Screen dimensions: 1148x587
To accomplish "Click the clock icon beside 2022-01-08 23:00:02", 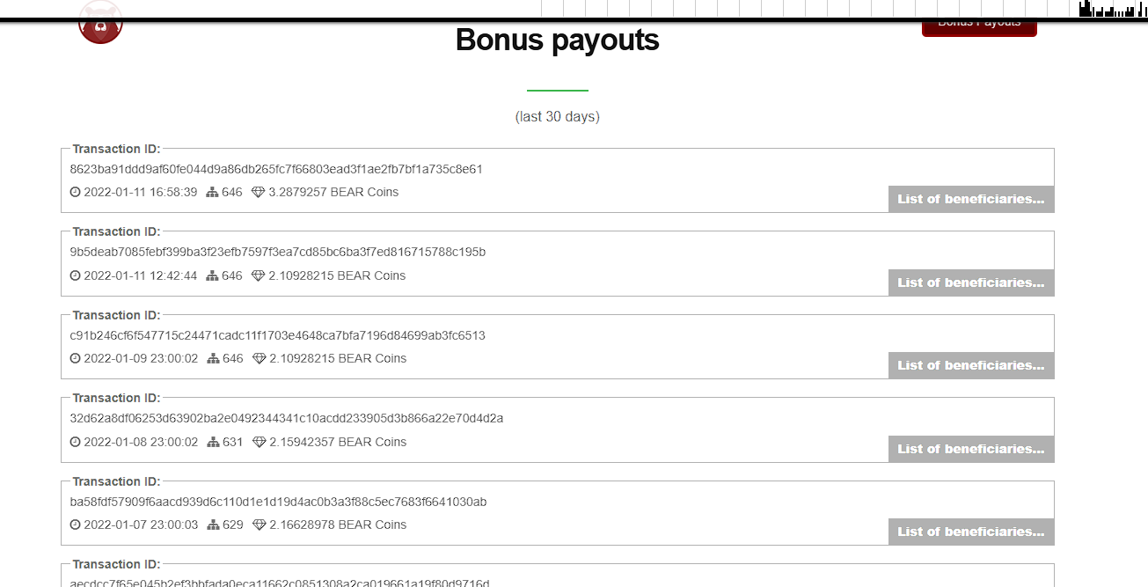I will point(75,442).
